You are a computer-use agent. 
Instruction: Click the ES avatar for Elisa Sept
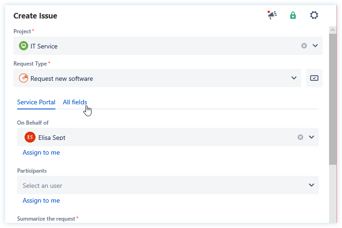pos(30,137)
